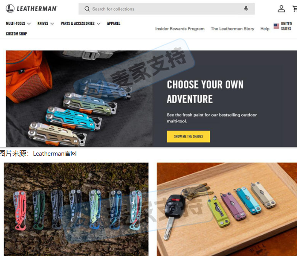This screenshot has height=256, width=297.
Task: Open the multi-tools on bark photo
Action: coord(76,209)
